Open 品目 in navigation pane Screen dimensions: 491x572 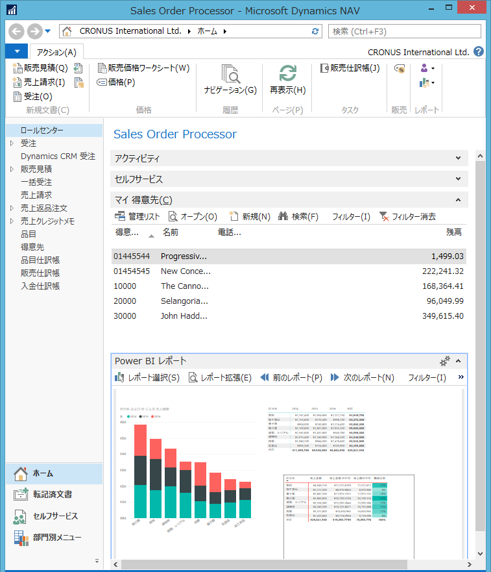pos(28,234)
